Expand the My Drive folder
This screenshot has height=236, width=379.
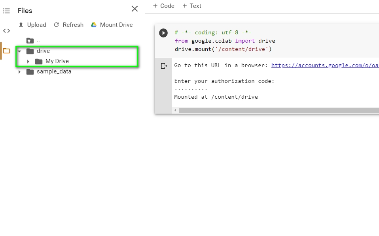tap(28, 62)
